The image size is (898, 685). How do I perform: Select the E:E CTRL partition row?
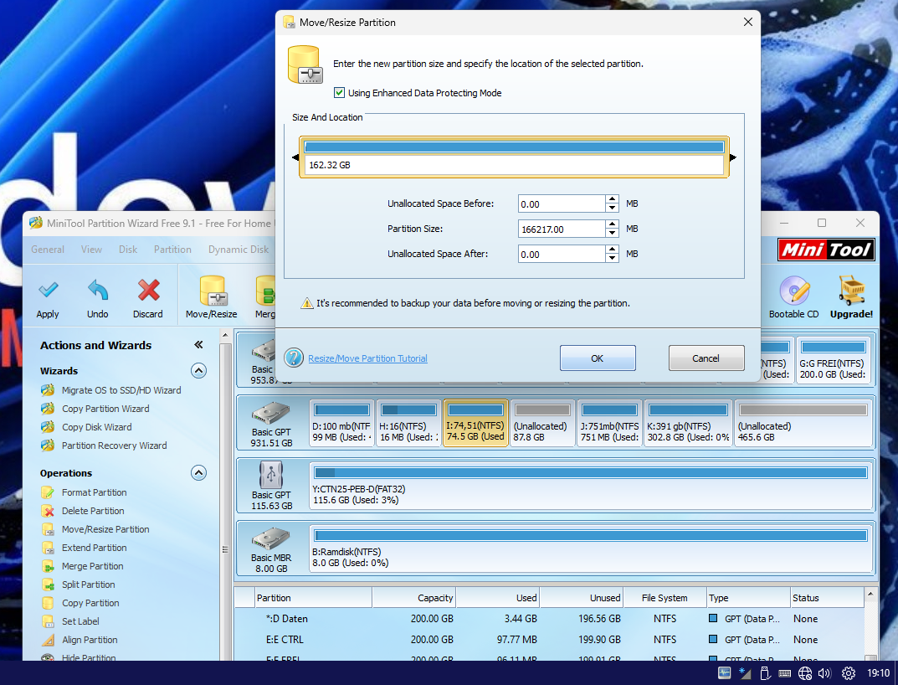[549, 640]
